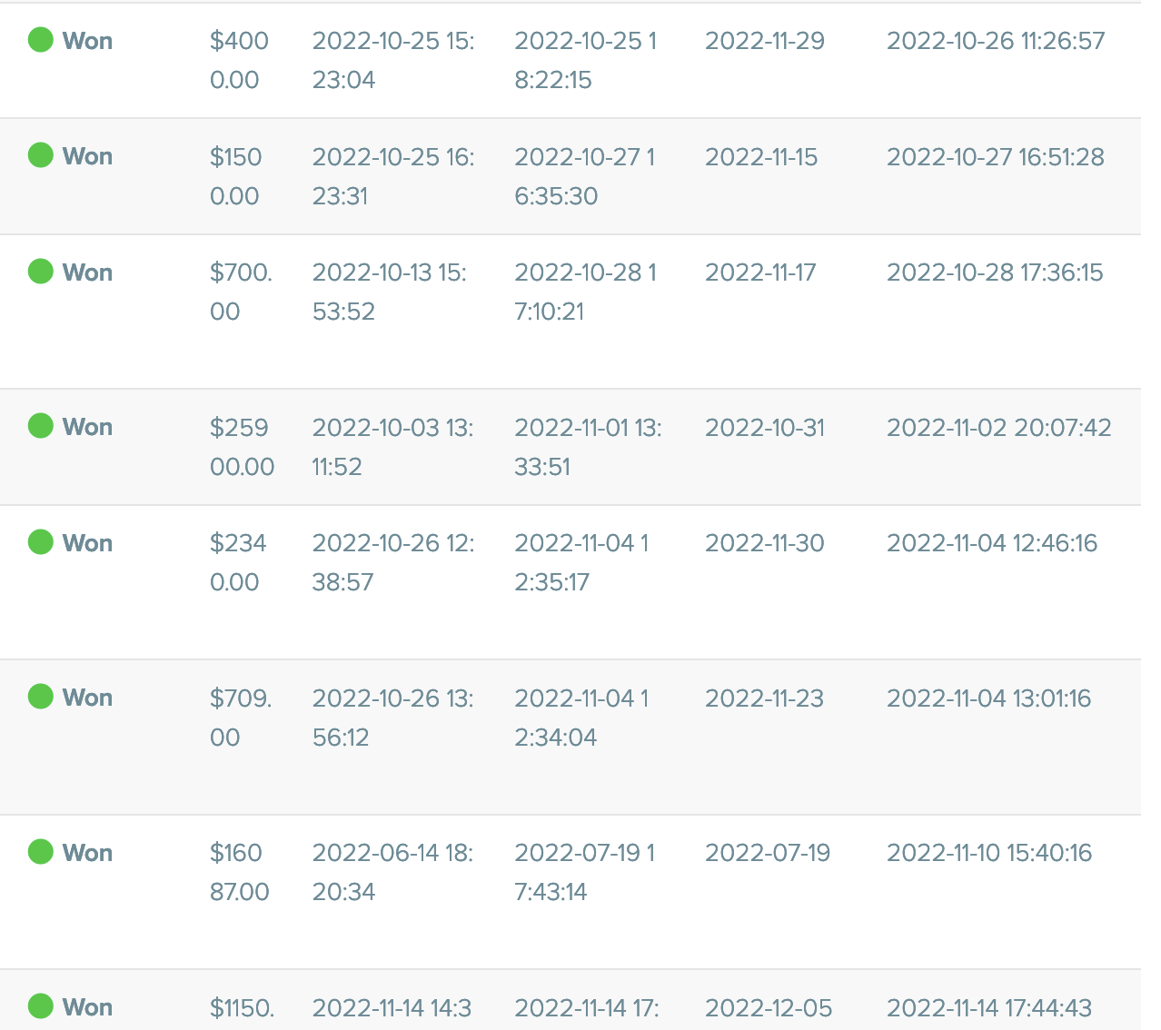Click the green status dot in the $25900.00 row

pos(41,426)
